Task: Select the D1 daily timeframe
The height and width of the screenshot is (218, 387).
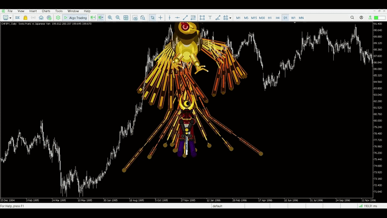Action: (285, 18)
